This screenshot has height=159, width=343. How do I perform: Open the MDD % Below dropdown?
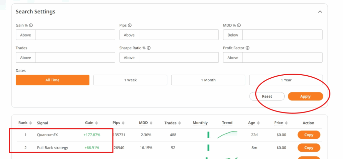(x=233, y=35)
